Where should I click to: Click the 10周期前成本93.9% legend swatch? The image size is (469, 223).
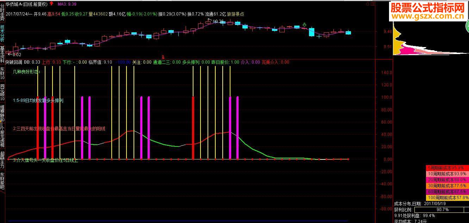[x=447, y=174]
